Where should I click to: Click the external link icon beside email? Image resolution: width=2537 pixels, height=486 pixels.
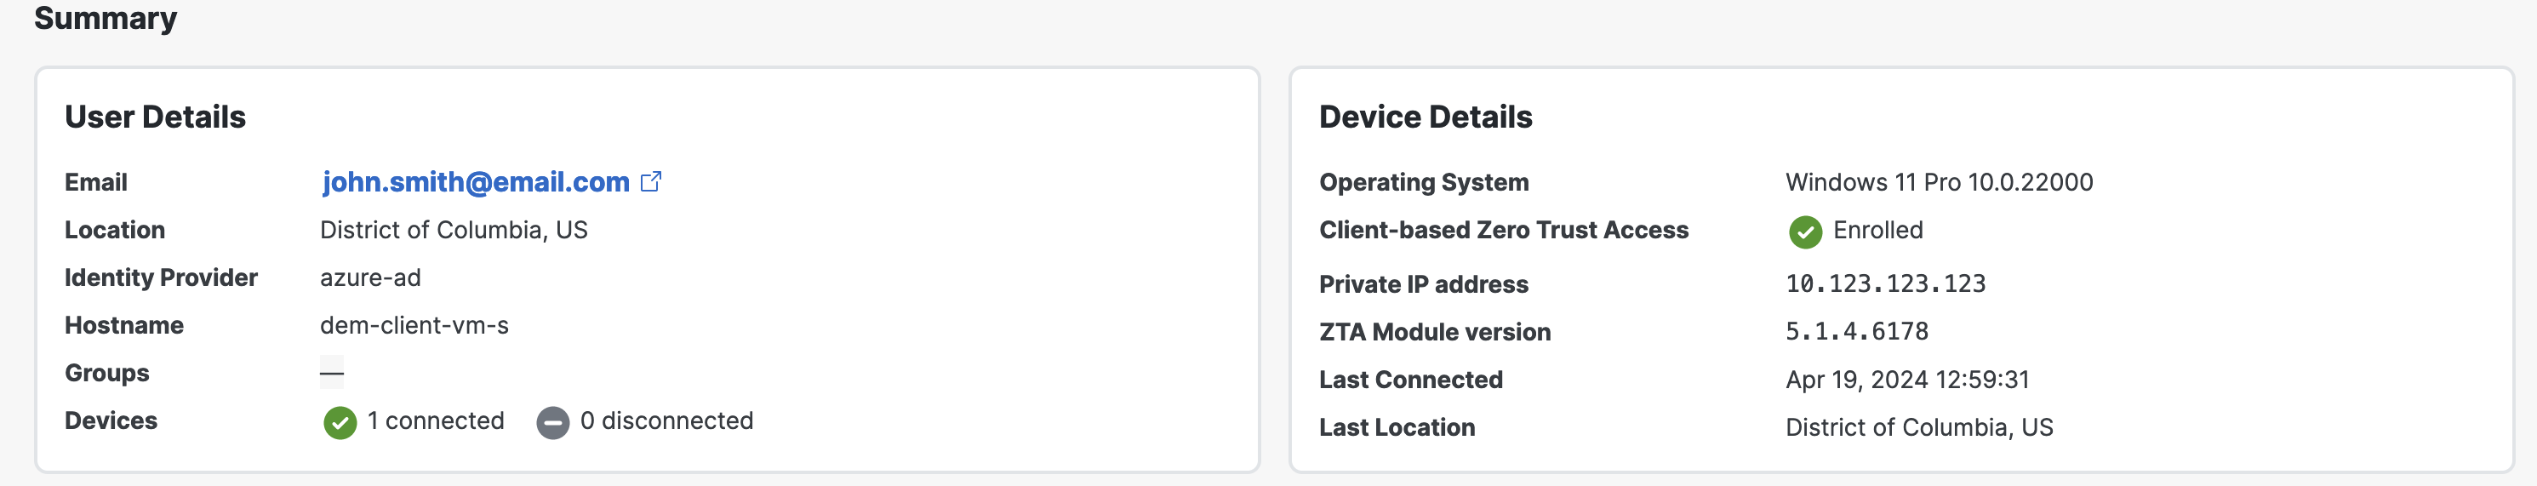651,181
